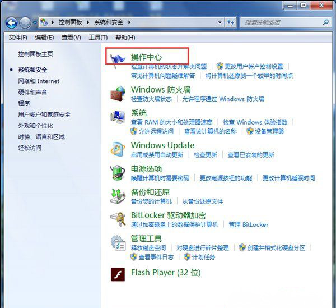Expand the arrow after 系统和安全 breadcrumb

click(x=129, y=22)
